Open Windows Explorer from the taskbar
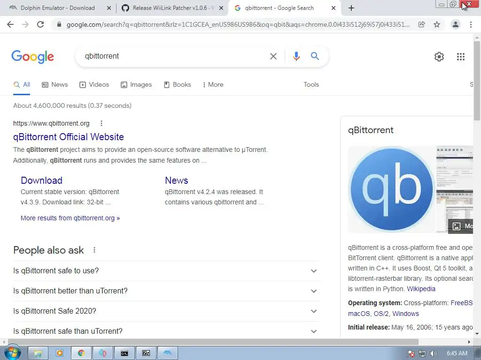Screen dimensions: 481x360 [x=38, y=353]
